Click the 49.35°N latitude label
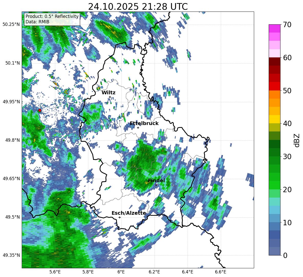Viewport: 303px width, 277px height. click(11, 255)
